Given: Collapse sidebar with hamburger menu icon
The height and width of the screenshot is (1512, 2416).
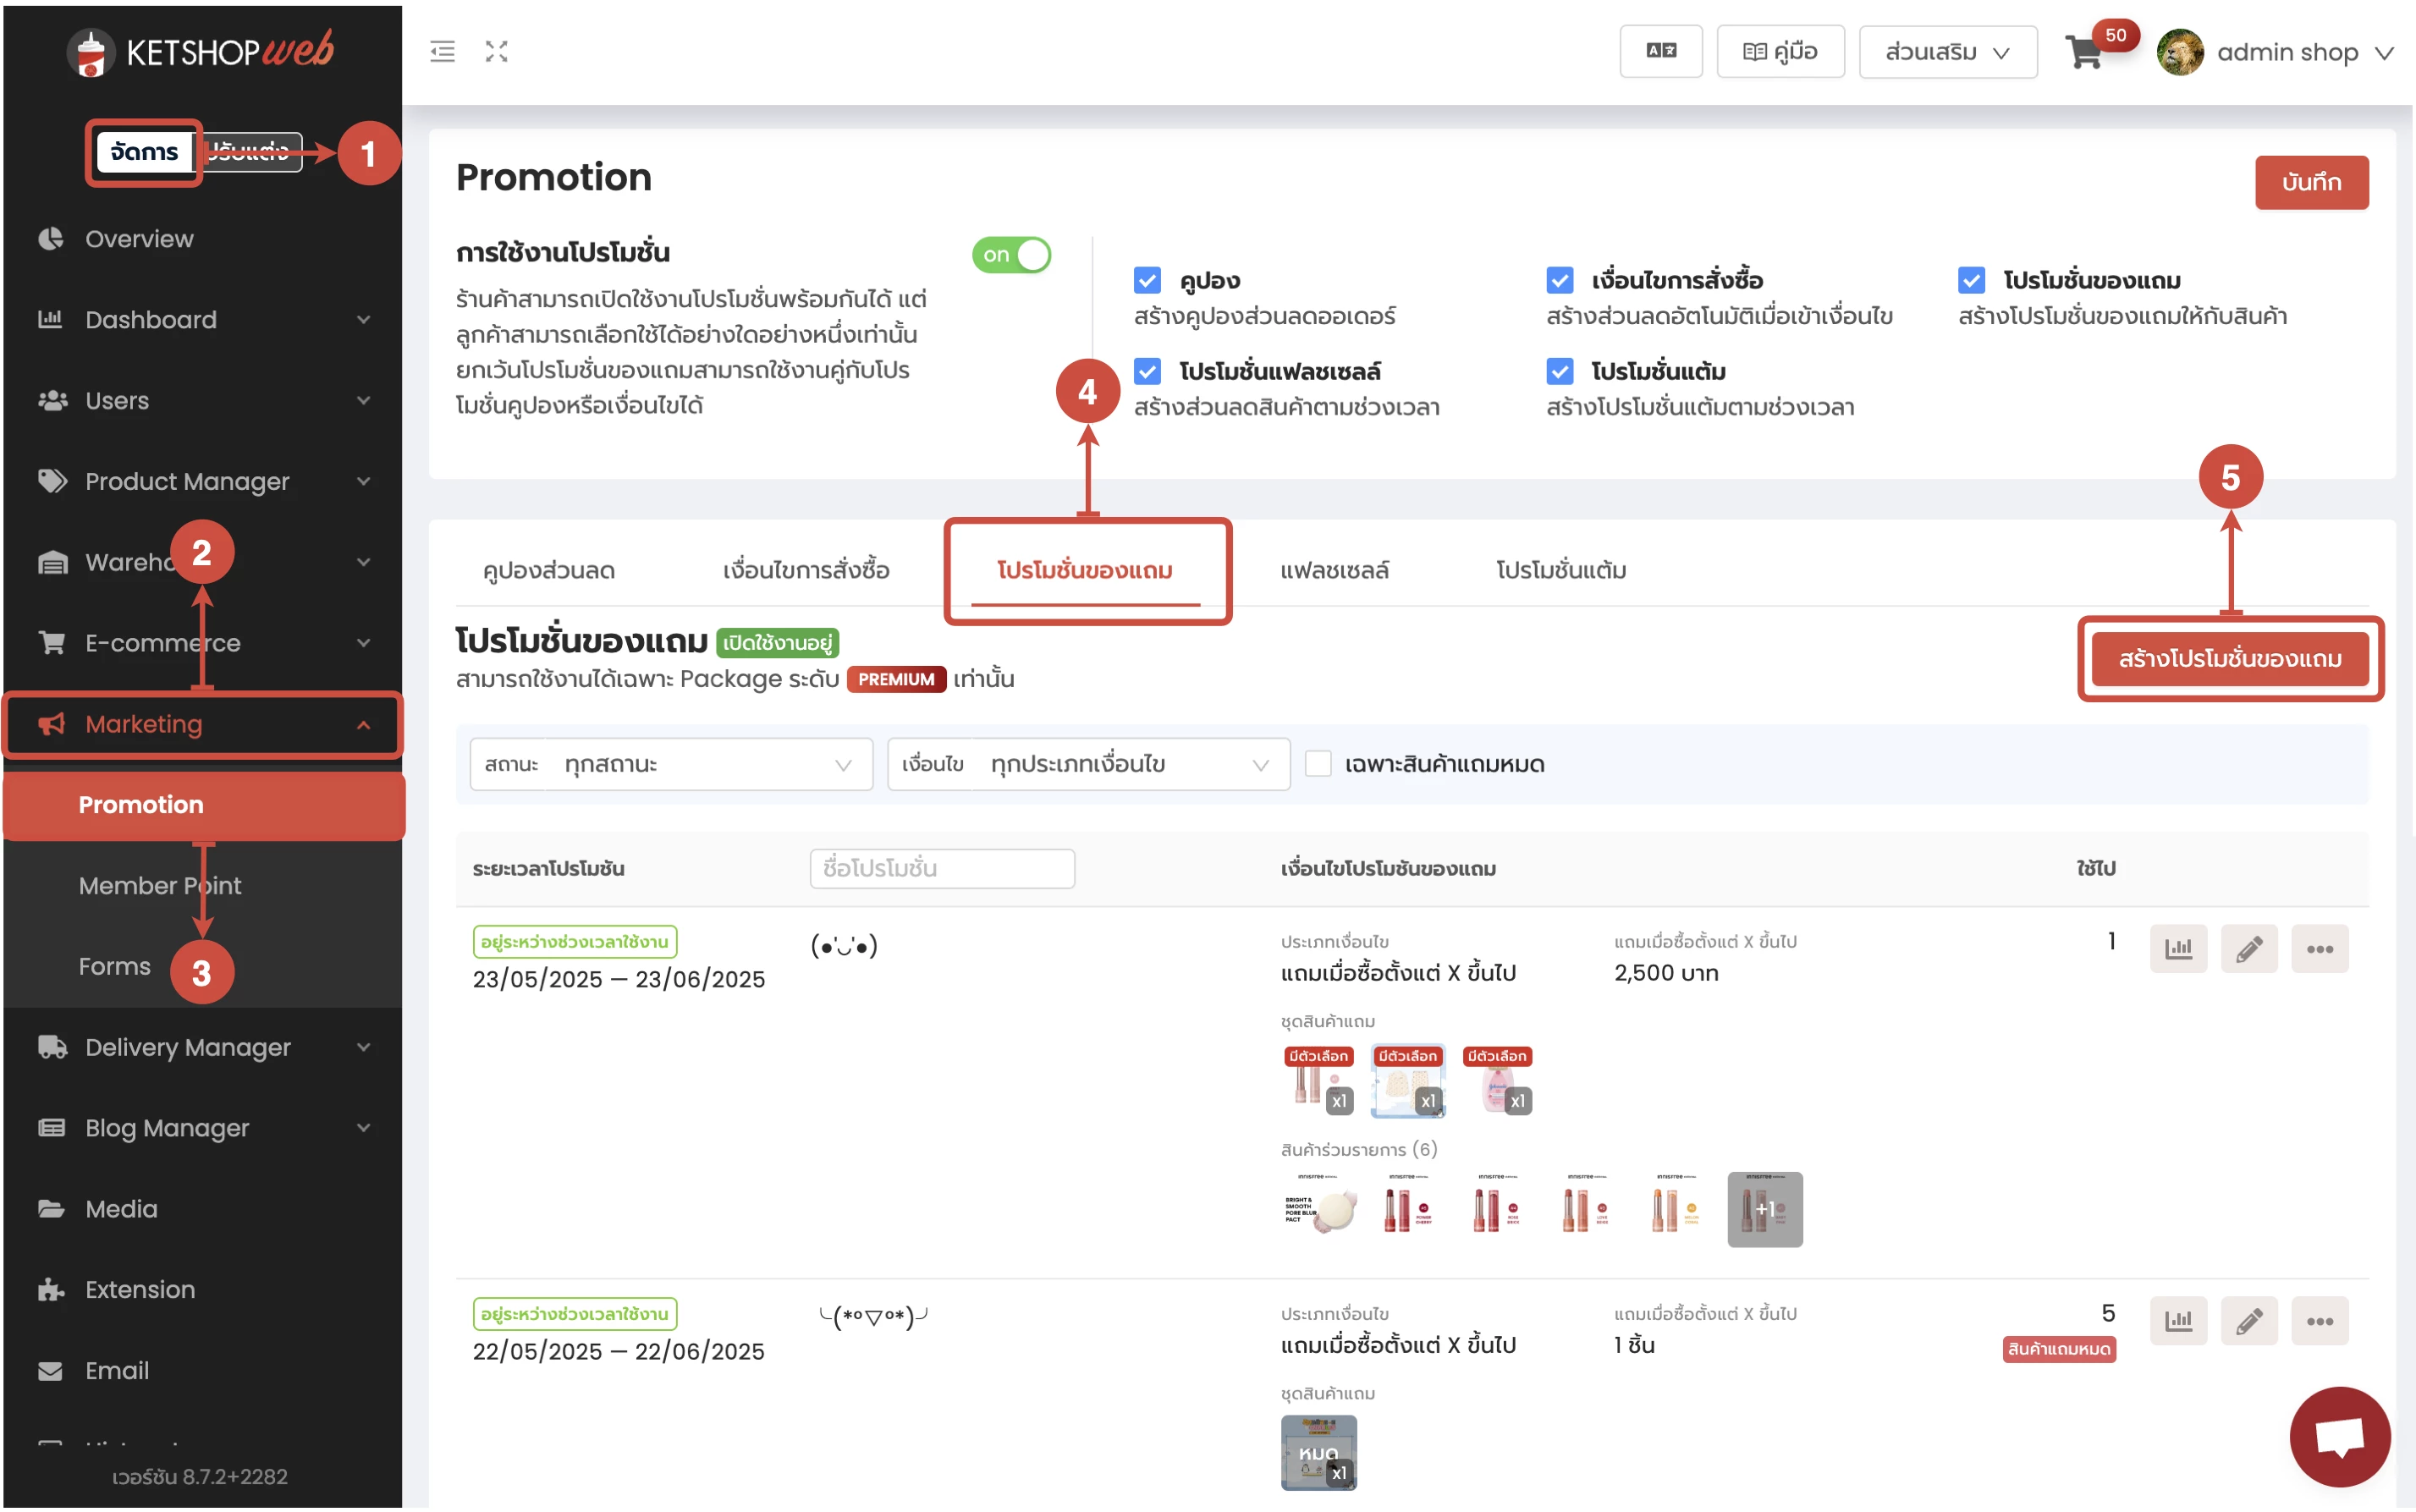Looking at the screenshot, I should [x=442, y=51].
